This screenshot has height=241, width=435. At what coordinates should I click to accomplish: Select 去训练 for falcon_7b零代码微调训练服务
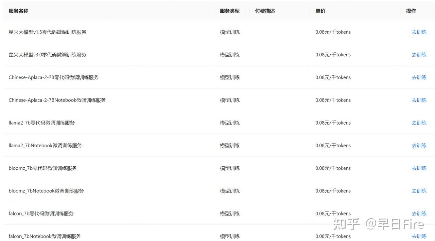419,214
